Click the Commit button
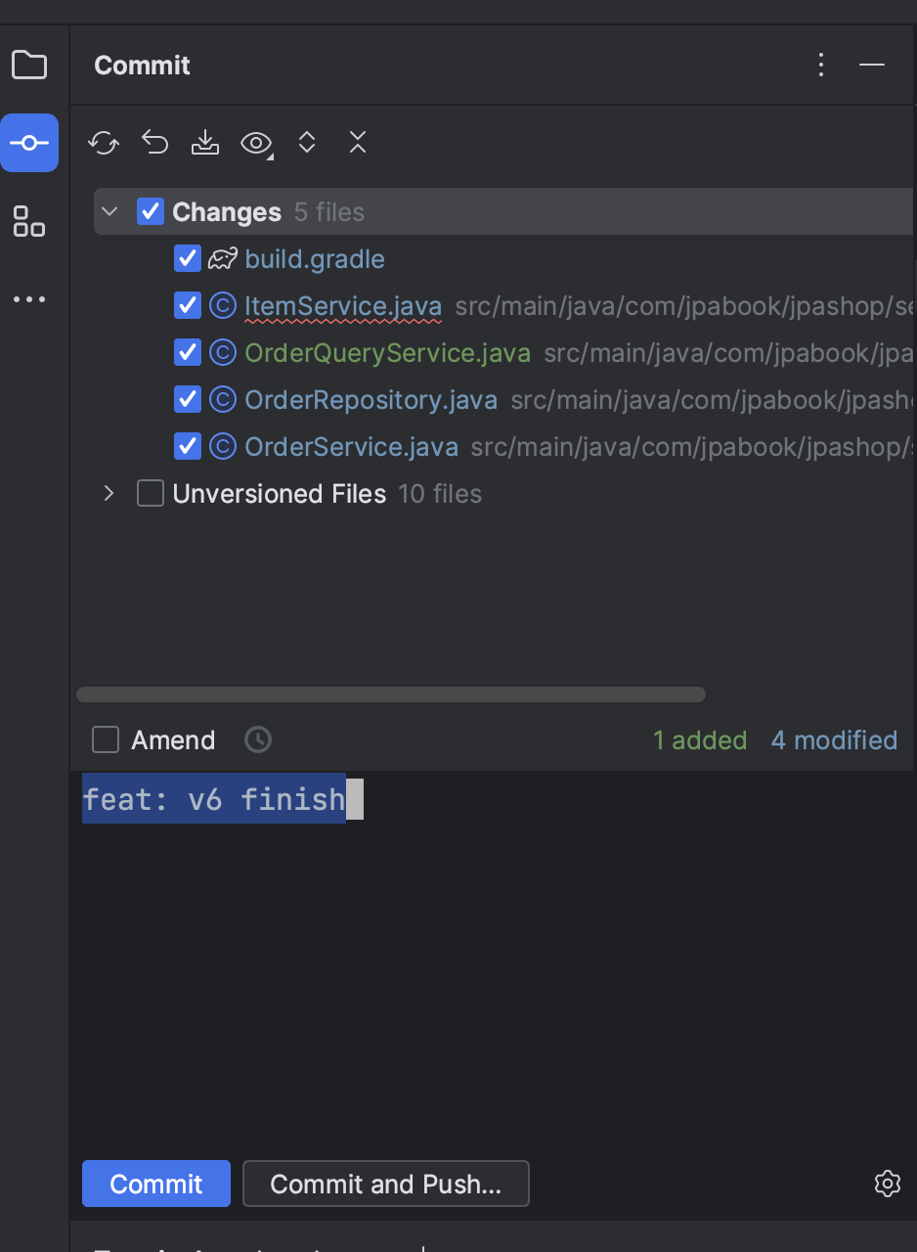The width and height of the screenshot is (917, 1252). [156, 1184]
